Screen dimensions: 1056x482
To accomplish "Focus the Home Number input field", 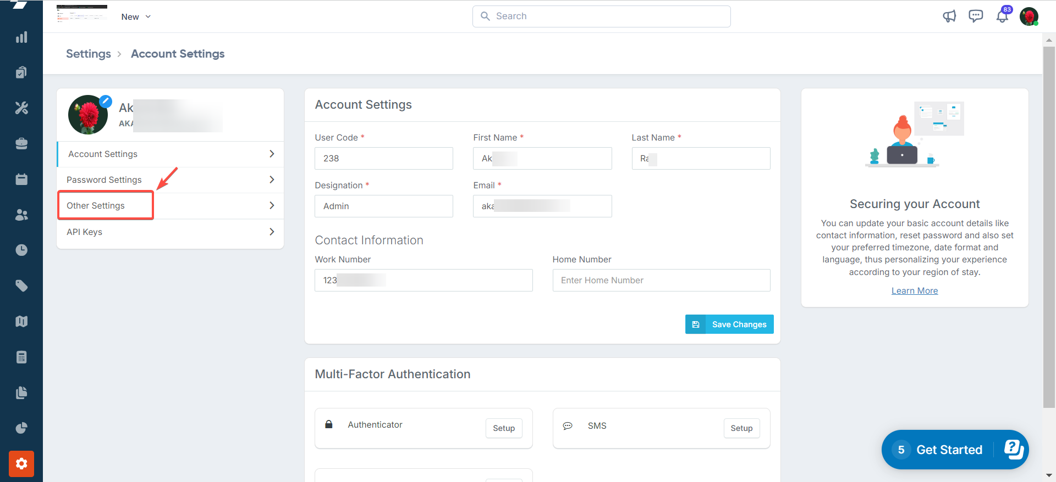I will coord(661,281).
